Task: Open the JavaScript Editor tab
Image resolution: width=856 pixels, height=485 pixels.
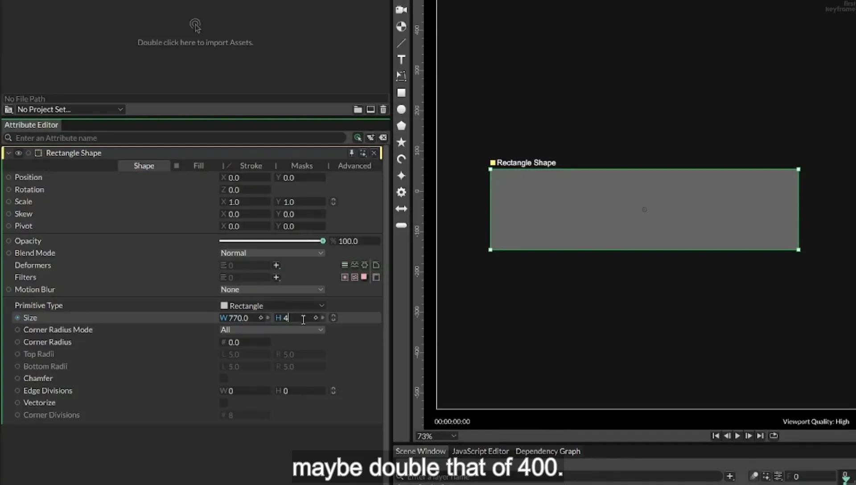Action: tap(480, 451)
